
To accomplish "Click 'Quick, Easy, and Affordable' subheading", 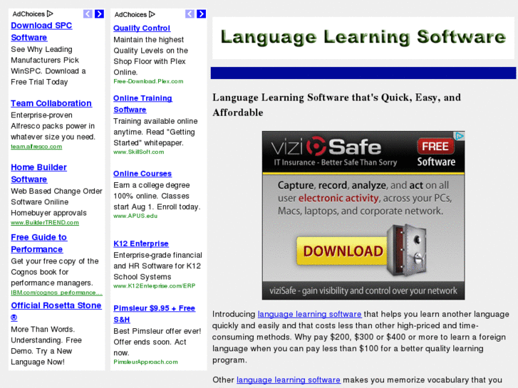I will coord(336,105).
